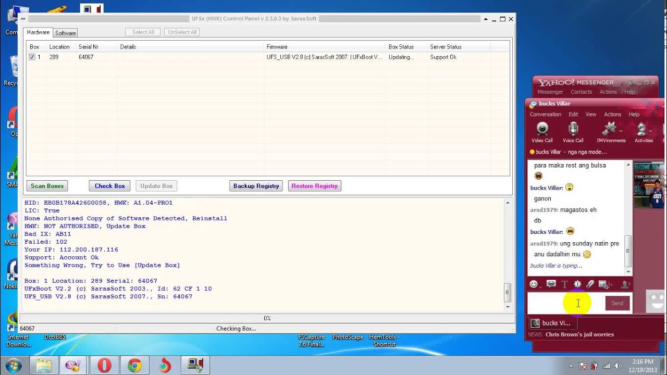The image size is (667, 375).
Task: Click the Server Status column header
Action: (x=459, y=47)
